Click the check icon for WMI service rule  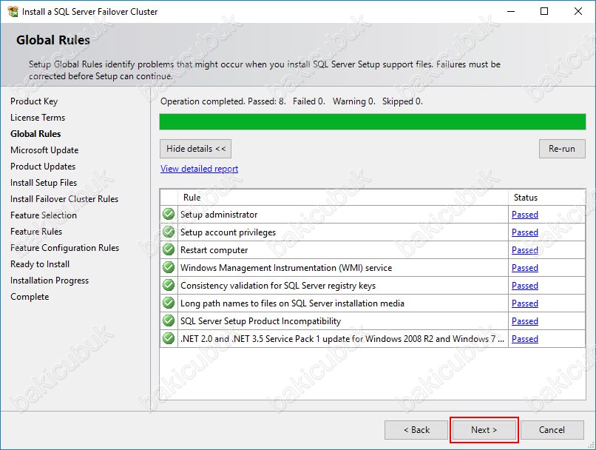click(x=169, y=268)
